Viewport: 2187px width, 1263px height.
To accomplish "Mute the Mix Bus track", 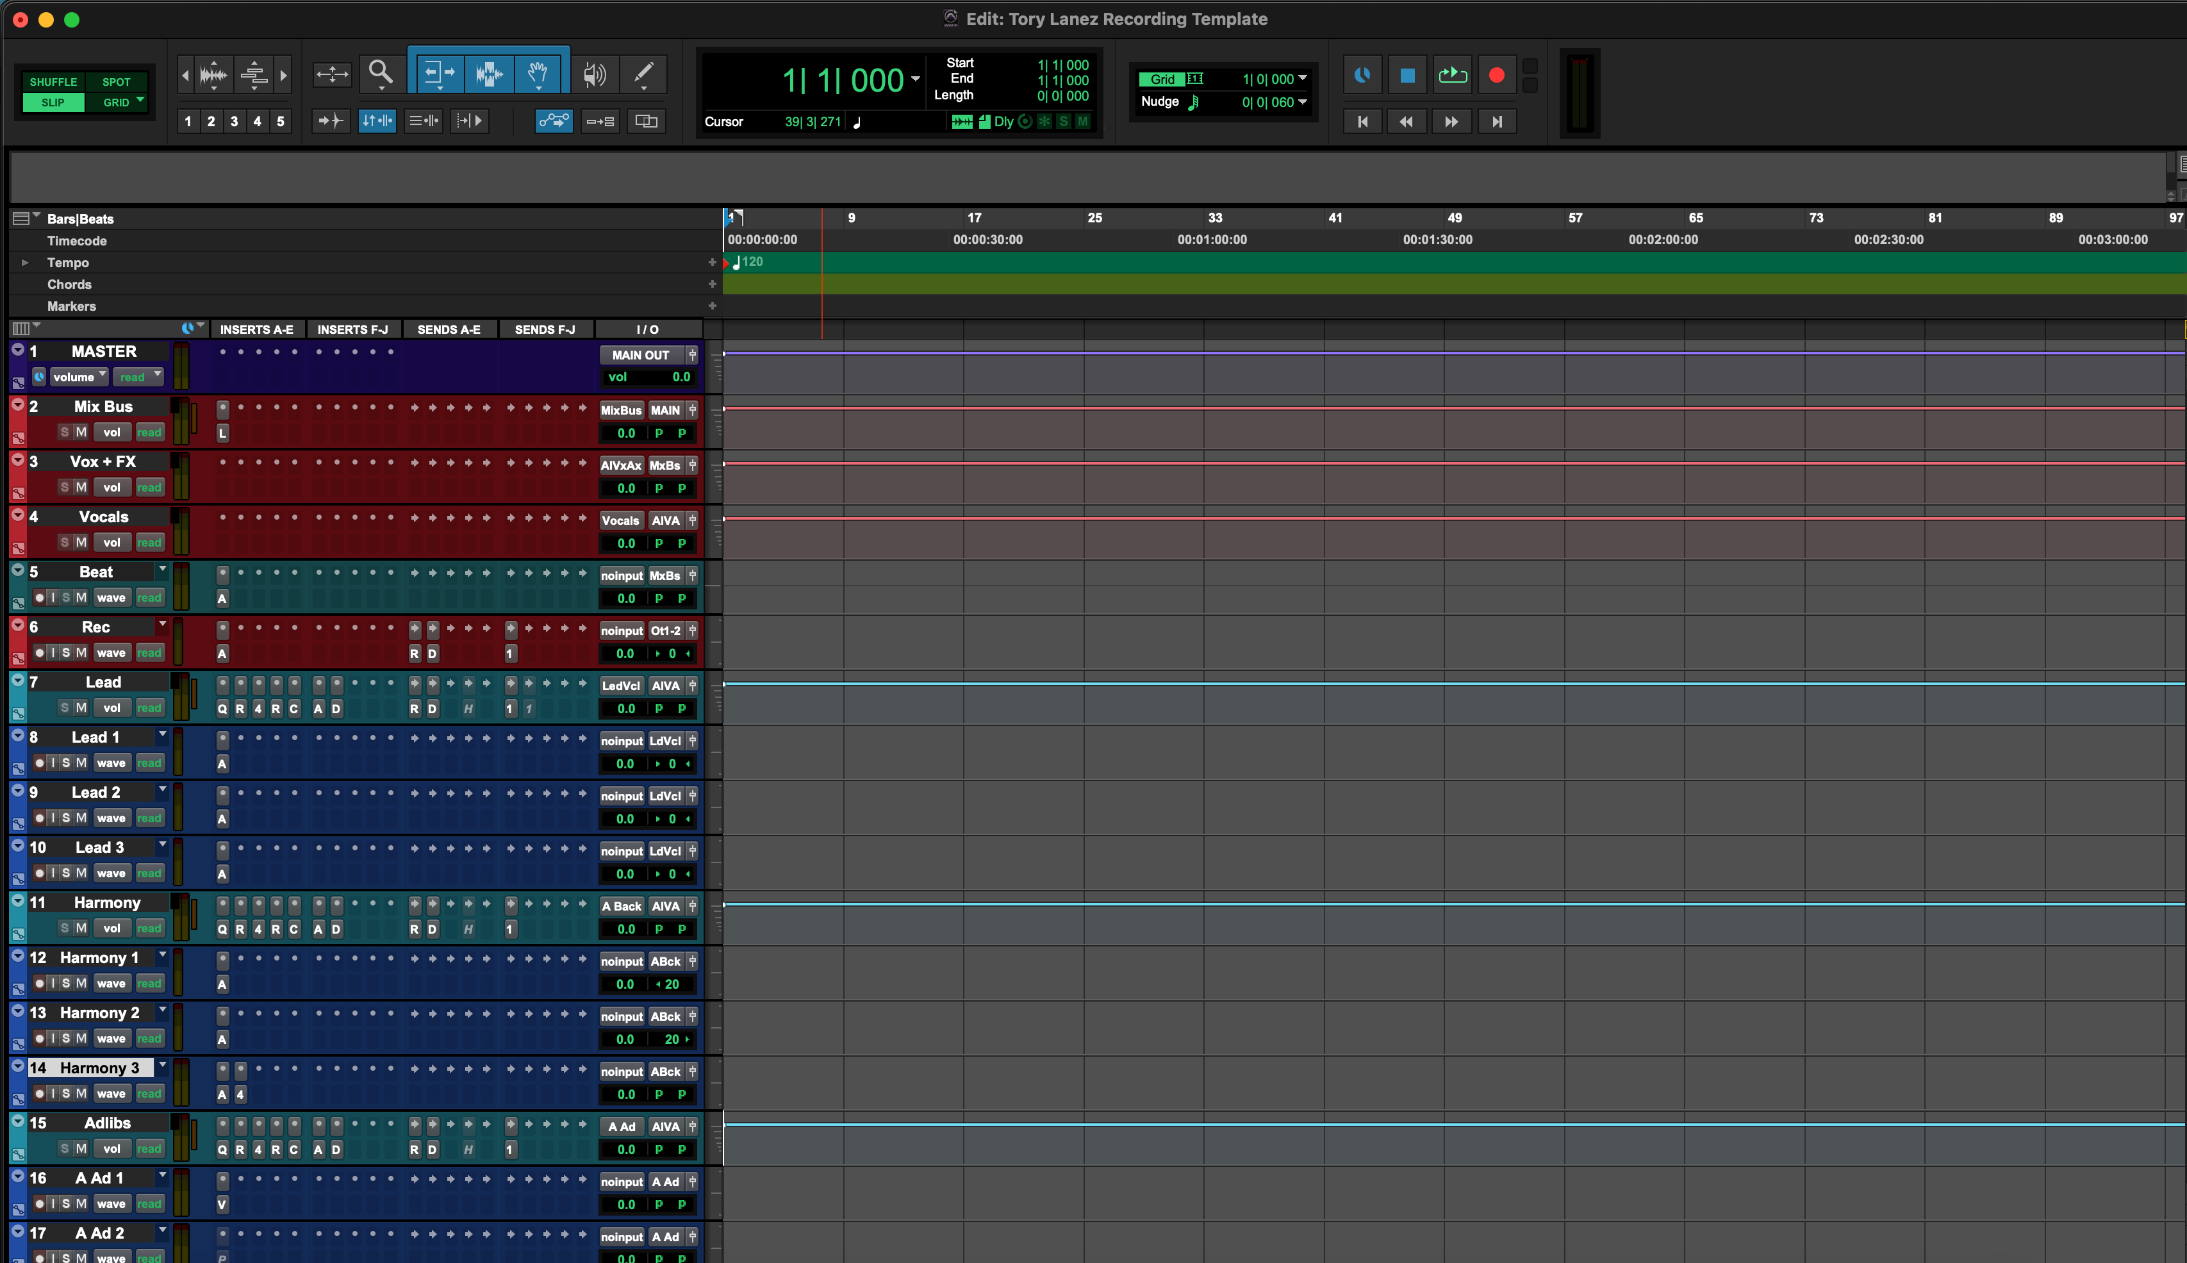I will coord(81,432).
